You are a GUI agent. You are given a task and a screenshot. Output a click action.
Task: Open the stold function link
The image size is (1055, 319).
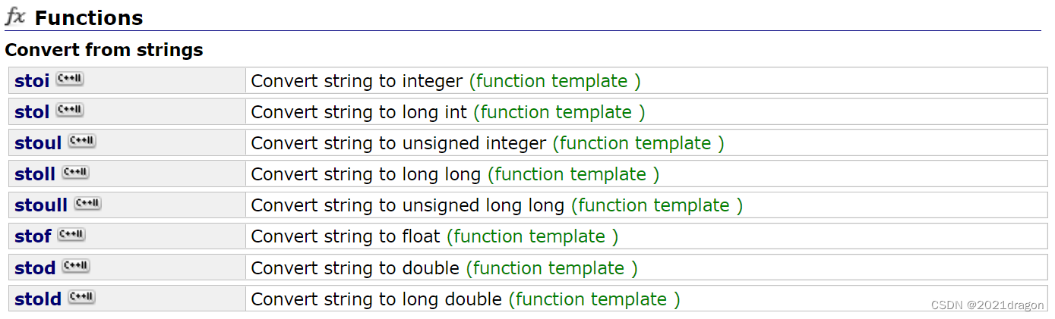pos(38,299)
